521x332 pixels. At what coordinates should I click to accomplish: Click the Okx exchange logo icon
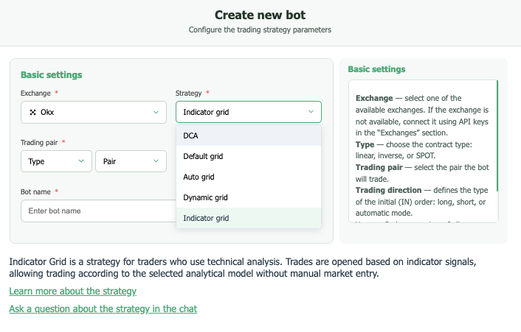point(32,112)
